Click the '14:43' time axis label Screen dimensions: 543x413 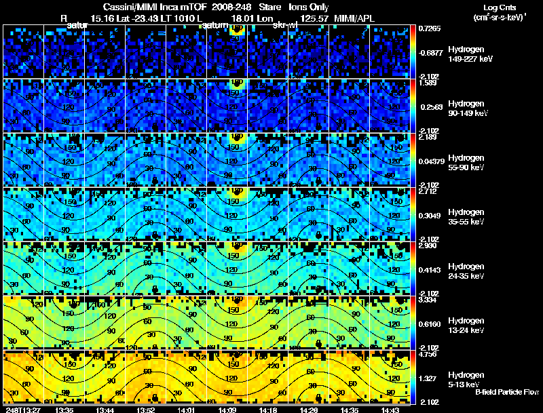(390, 410)
